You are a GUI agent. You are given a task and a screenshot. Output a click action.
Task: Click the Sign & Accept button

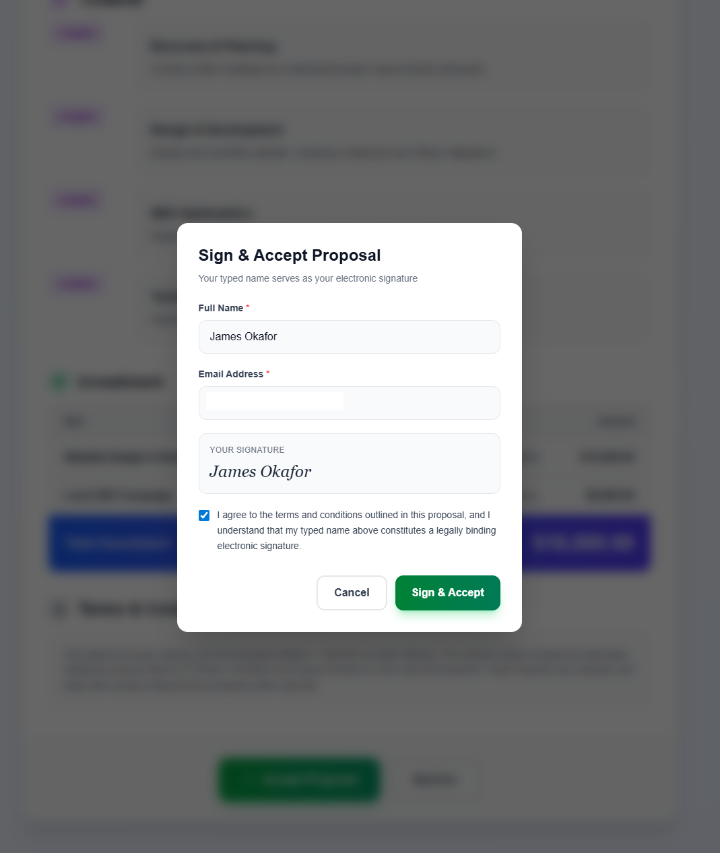pyautogui.click(x=447, y=593)
